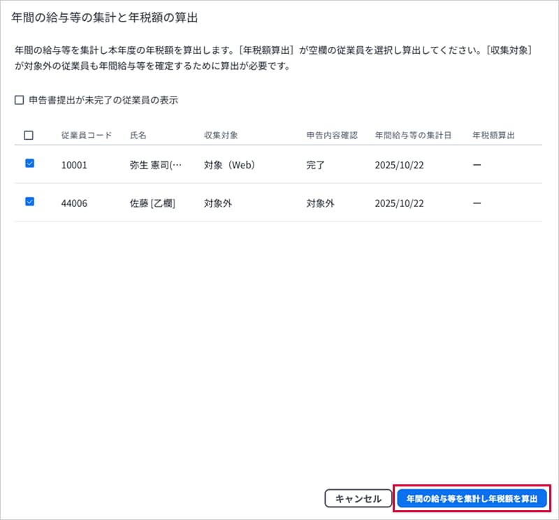Screen dimensions: 559x520
Task: Uncheck the checkbox for employee 10001
Action: tap(29, 164)
